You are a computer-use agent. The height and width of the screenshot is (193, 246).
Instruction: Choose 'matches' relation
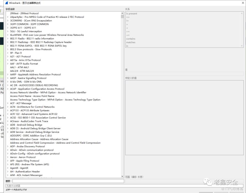tap(130, 42)
